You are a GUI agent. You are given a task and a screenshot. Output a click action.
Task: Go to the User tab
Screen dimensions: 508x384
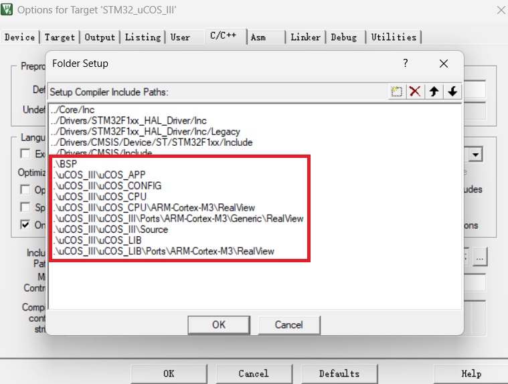point(180,37)
